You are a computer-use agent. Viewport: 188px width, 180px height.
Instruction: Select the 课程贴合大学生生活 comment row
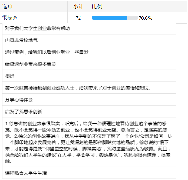coord(26,173)
